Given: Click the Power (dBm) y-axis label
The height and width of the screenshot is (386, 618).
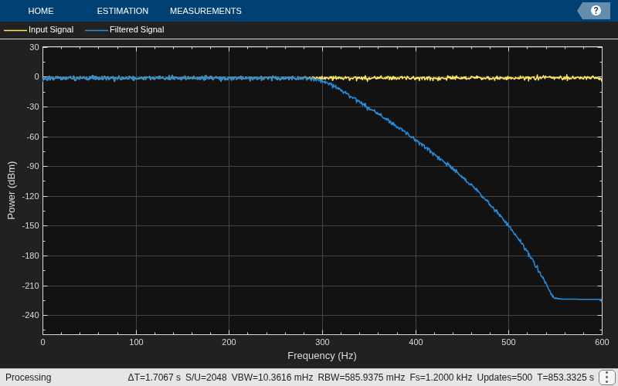Looking at the screenshot, I should [x=12, y=190].
